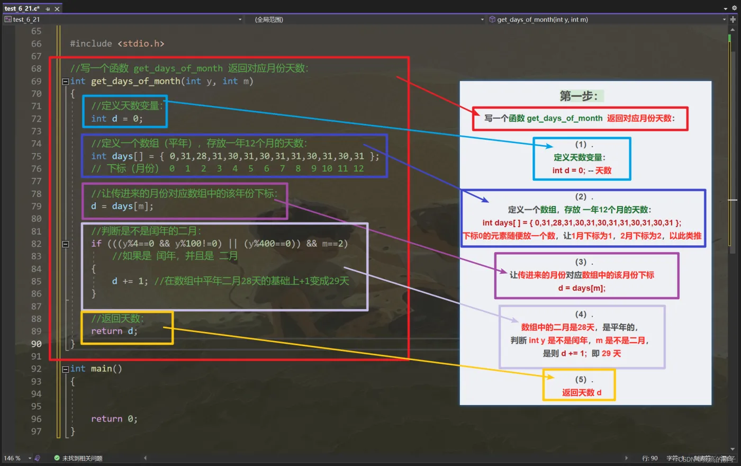This screenshot has height=466, width=741.
Task: Click the 'd = days[m];' code line
Action: (x=122, y=207)
